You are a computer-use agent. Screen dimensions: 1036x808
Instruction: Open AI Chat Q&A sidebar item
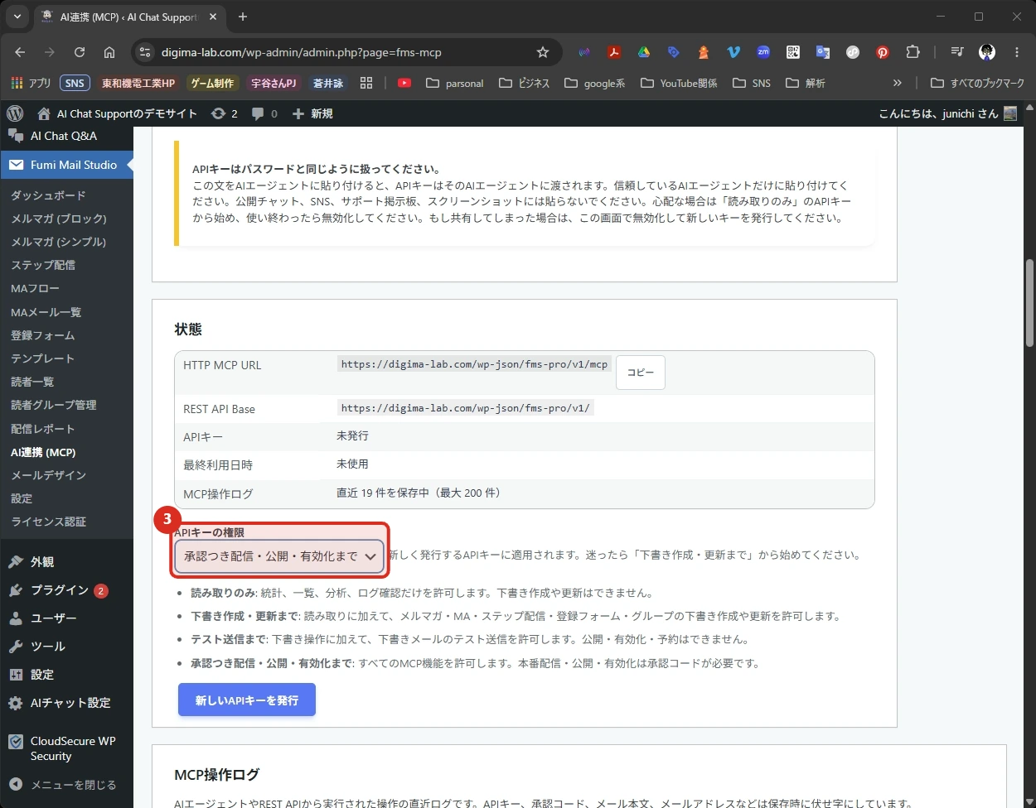point(66,136)
